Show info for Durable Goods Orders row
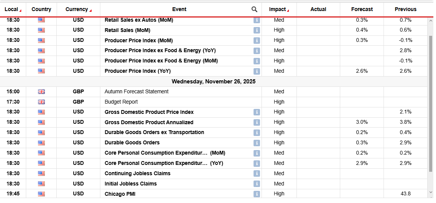Viewport: 436px width, 203px height. coord(257,143)
